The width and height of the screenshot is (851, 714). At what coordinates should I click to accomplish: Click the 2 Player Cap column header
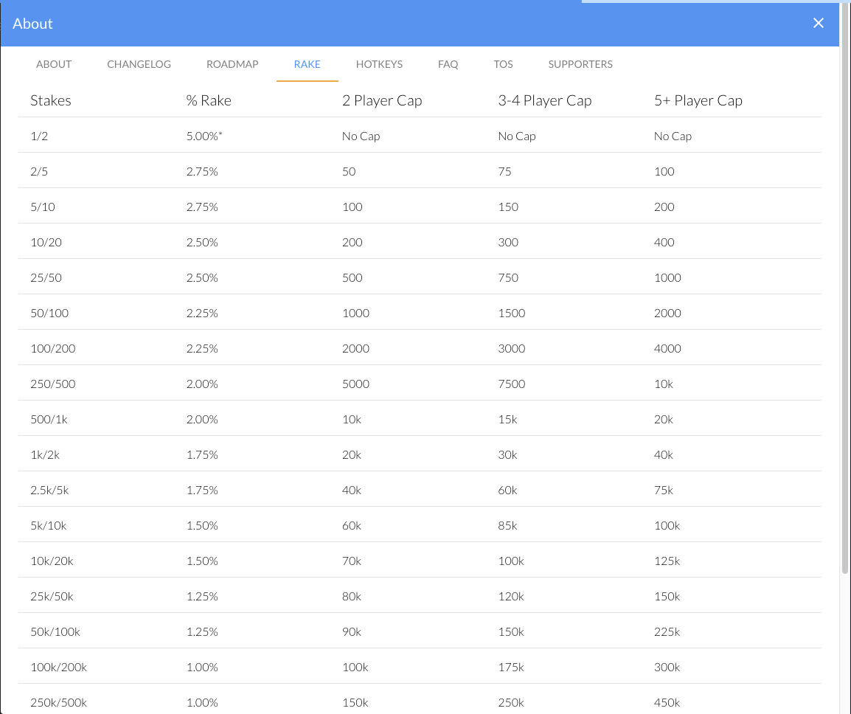tap(382, 100)
